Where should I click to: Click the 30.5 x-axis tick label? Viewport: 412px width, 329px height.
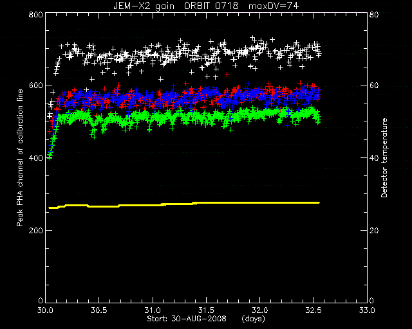[99, 310]
